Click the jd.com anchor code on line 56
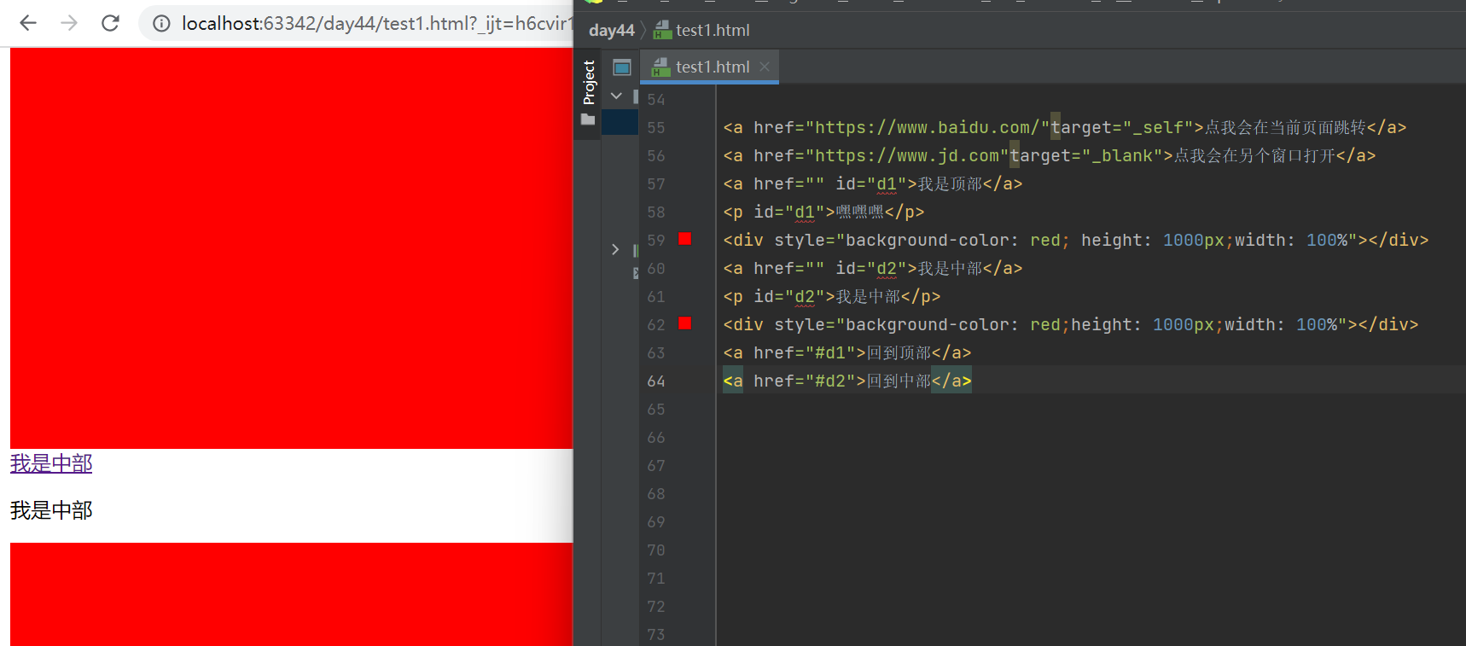 pos(1050,156)
